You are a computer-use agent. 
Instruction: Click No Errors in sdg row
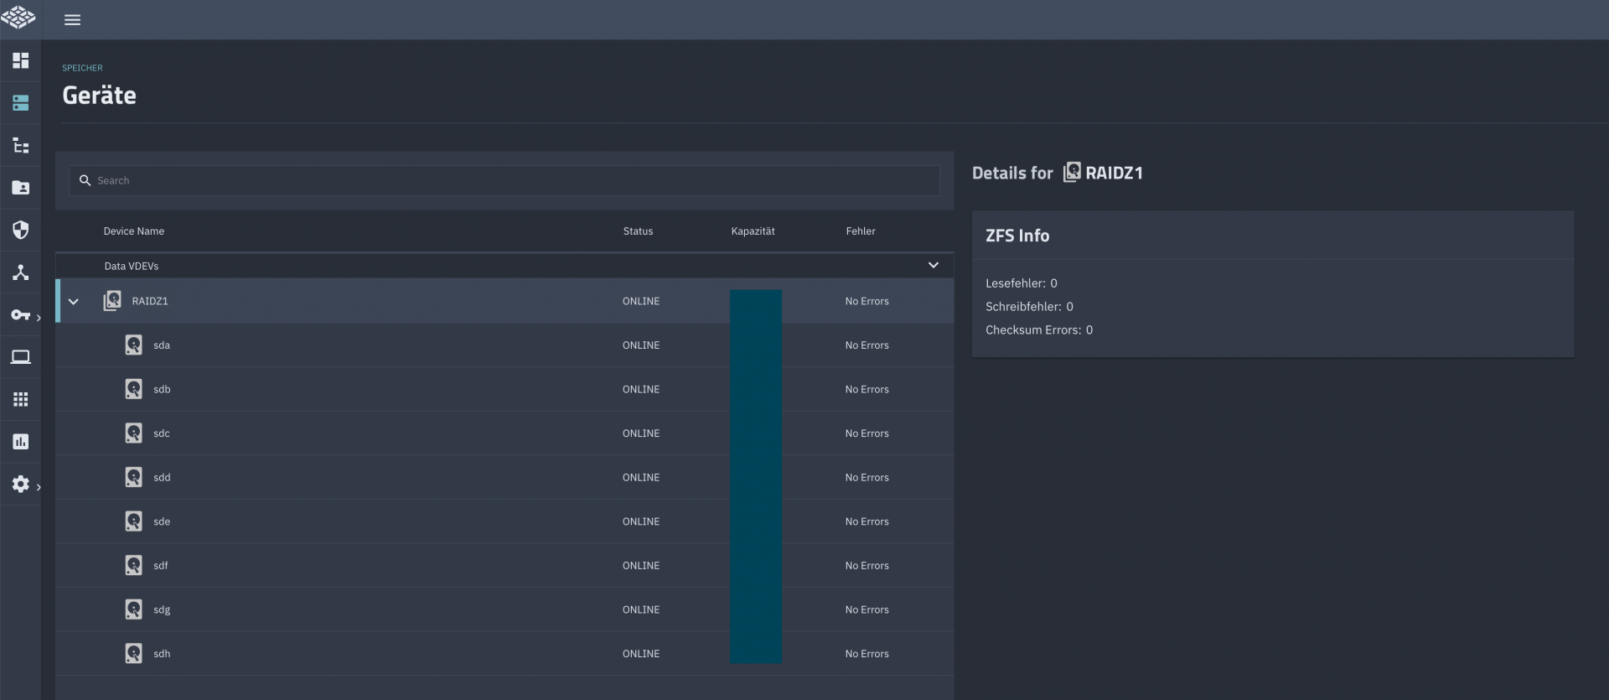(x=867, y=609)
